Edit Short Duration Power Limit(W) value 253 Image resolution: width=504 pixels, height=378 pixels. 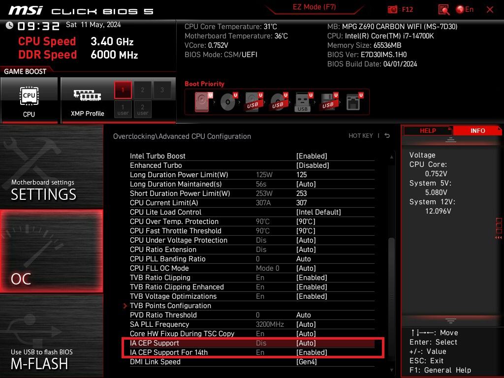click(x=302, y=193)
